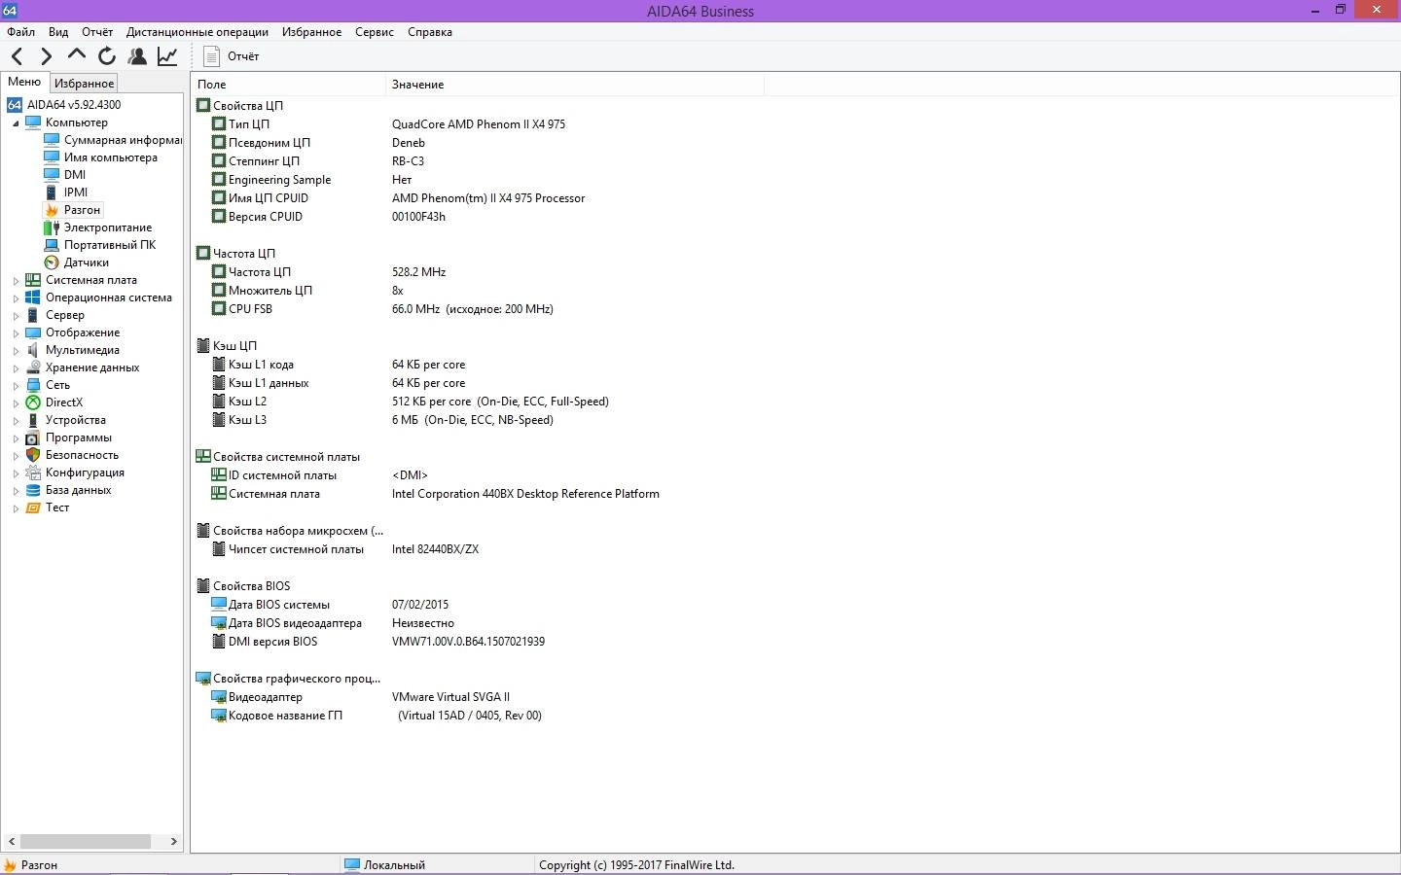This screenshot has width=1401, height=875.
Task: Expand the Системная плата tree node
Action: [x=16, y=281]
